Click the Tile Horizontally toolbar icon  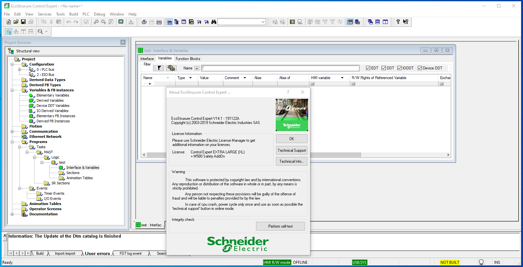click(378, 22)
